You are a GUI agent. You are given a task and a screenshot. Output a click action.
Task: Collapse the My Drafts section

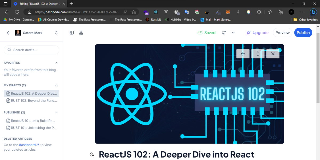(x=56, y=85)
